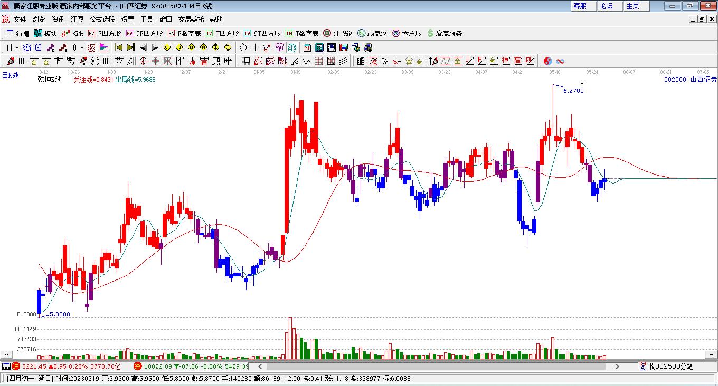Open the 窗口 menu
718x386 pixels.
(166, 20)
